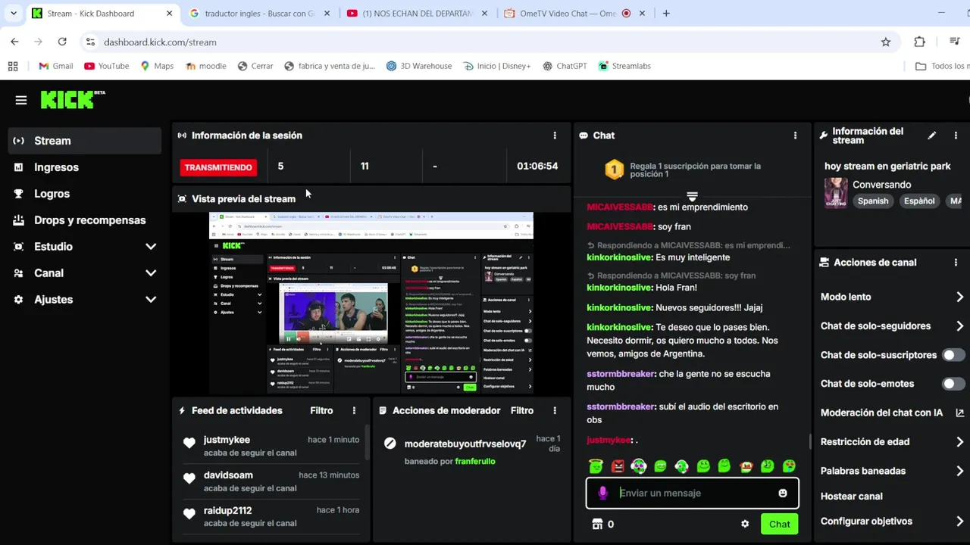Select Stream in the sidebar
Image resolution: width=970 pixels, height=545 pixels.
[x=85, y=141]
